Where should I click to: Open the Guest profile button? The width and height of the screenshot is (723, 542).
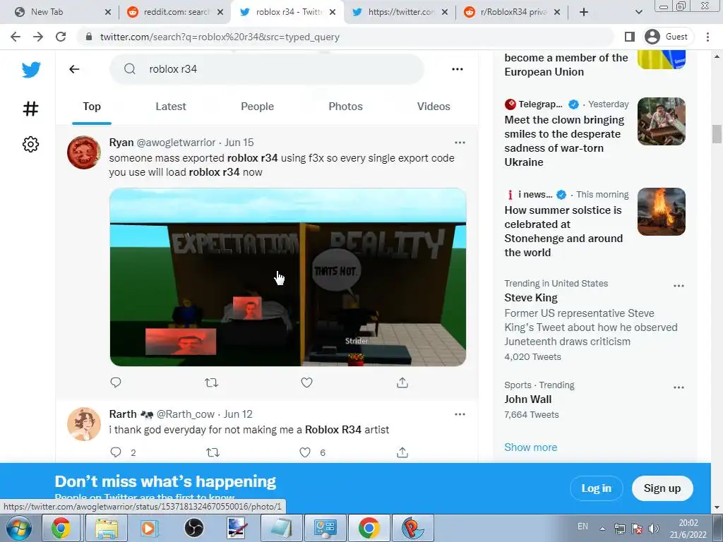pyautogui.click(x=667, y=37)
